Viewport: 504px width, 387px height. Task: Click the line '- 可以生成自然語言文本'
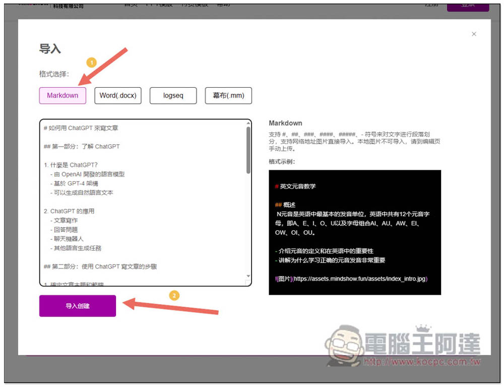point(82,193)
